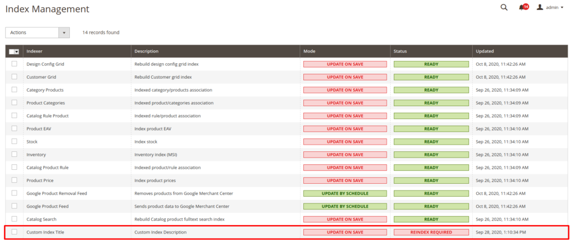Screen dimensions: 573x243
Task: Click the Indexer column header
Action: pos(35,51)
